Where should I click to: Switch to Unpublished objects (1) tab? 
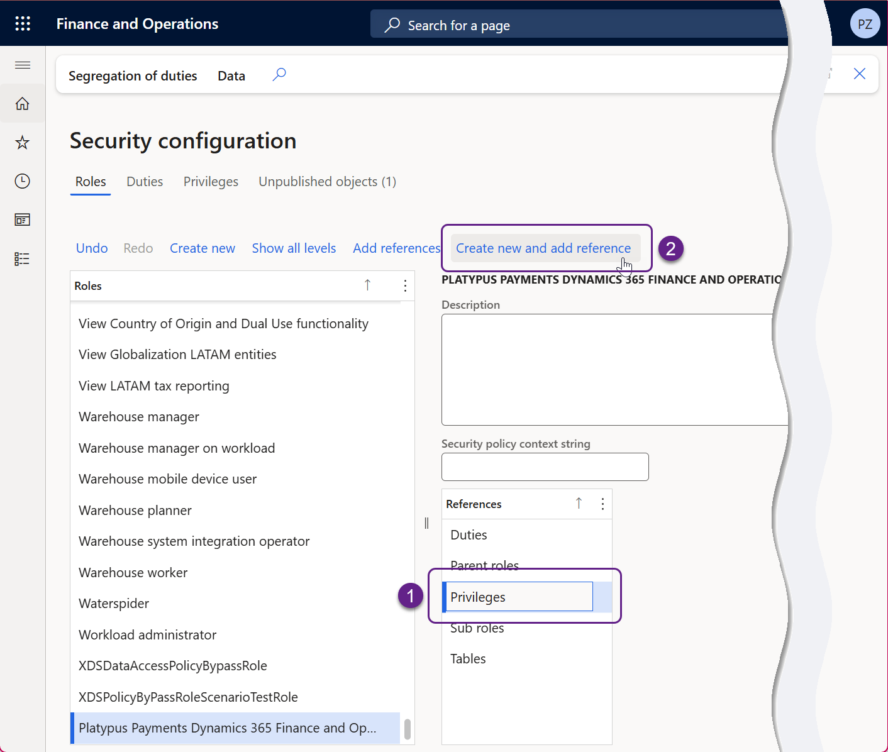[327, 182]
